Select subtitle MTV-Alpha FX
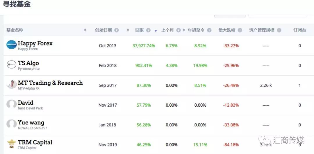 [28, 88]
